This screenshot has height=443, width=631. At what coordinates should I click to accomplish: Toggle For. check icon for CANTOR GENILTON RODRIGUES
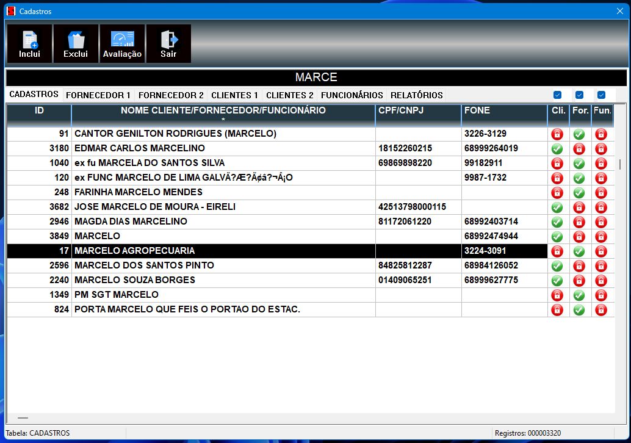click(x=579, y=134)
